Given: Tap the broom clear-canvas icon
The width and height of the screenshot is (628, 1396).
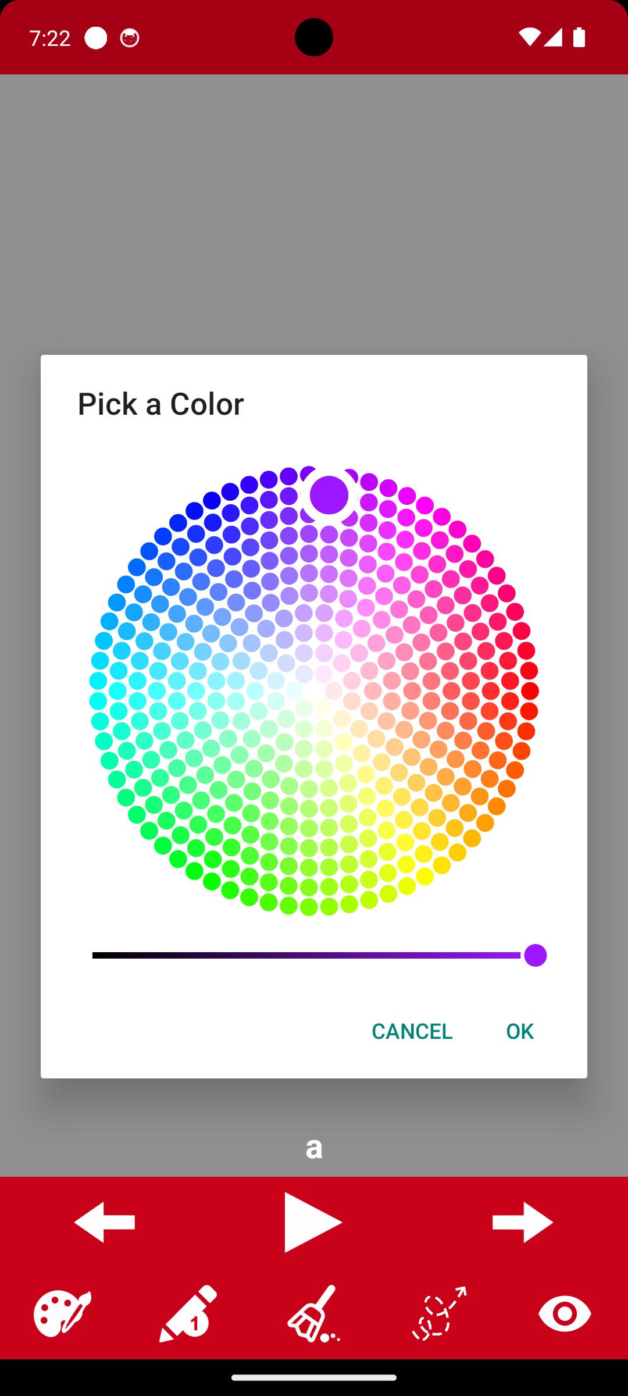Looking at the screenshot, I should [313, 1313].
